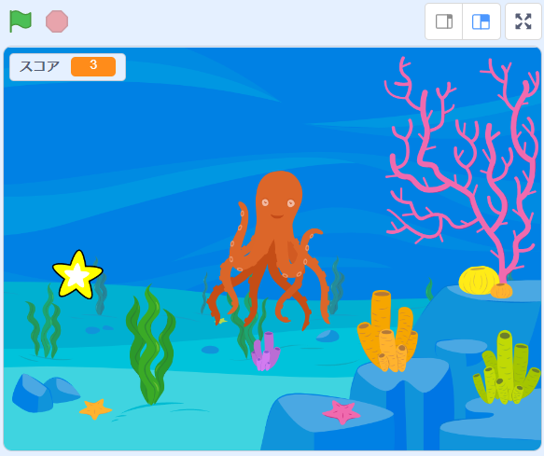This screenshot has width=544, height=456.
Task: Click the orange score value 3
Action: [93, 66]
